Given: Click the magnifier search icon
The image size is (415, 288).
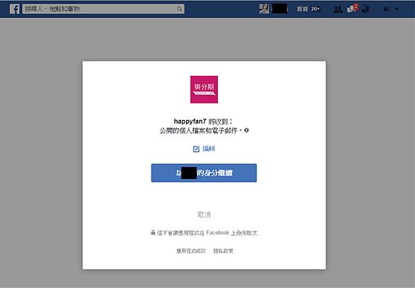Looking at the screenshot, I should coord(179,9).
